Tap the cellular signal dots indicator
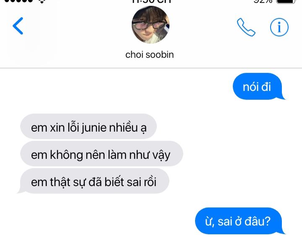Viewport: 302px width, 244px height. click(x=19, y=1)
